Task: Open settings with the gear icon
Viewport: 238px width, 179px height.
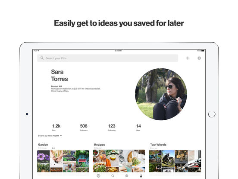Action: (199, 58)
